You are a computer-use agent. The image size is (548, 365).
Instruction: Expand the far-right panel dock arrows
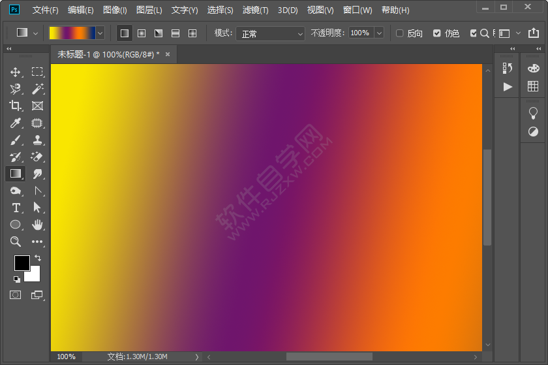pyautogui.click(x=539, y=48)
